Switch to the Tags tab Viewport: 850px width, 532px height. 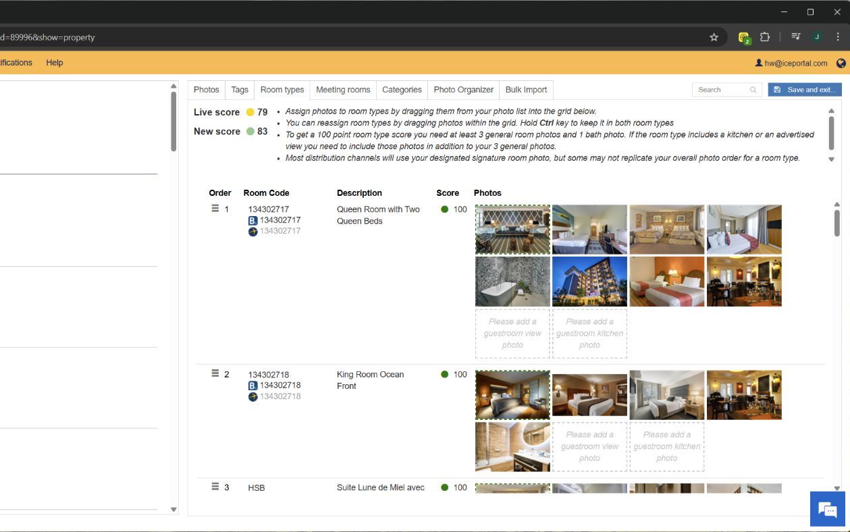click(x=240, y=90)
